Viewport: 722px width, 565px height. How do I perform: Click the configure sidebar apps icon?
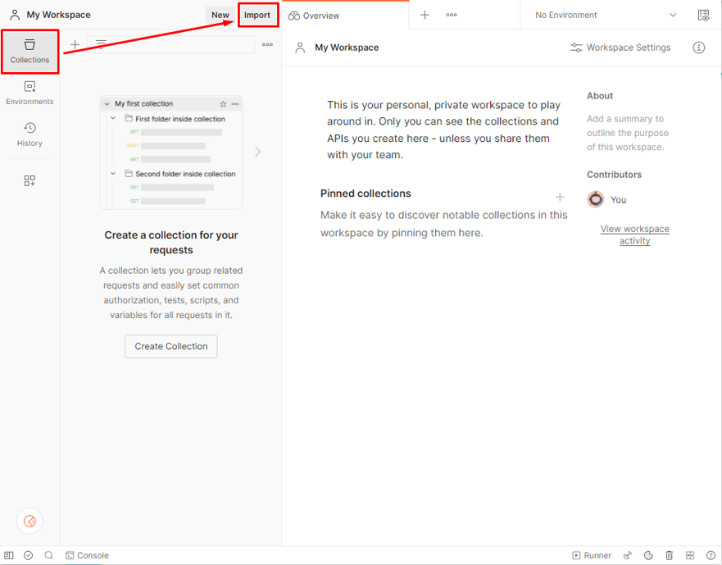(x=30, y=180)
